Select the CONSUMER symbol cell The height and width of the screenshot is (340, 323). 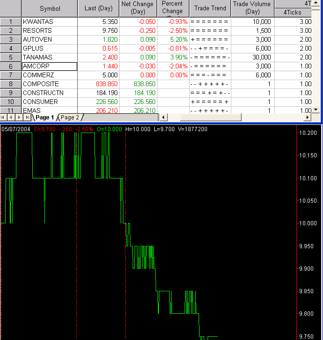tap(50, 102)
